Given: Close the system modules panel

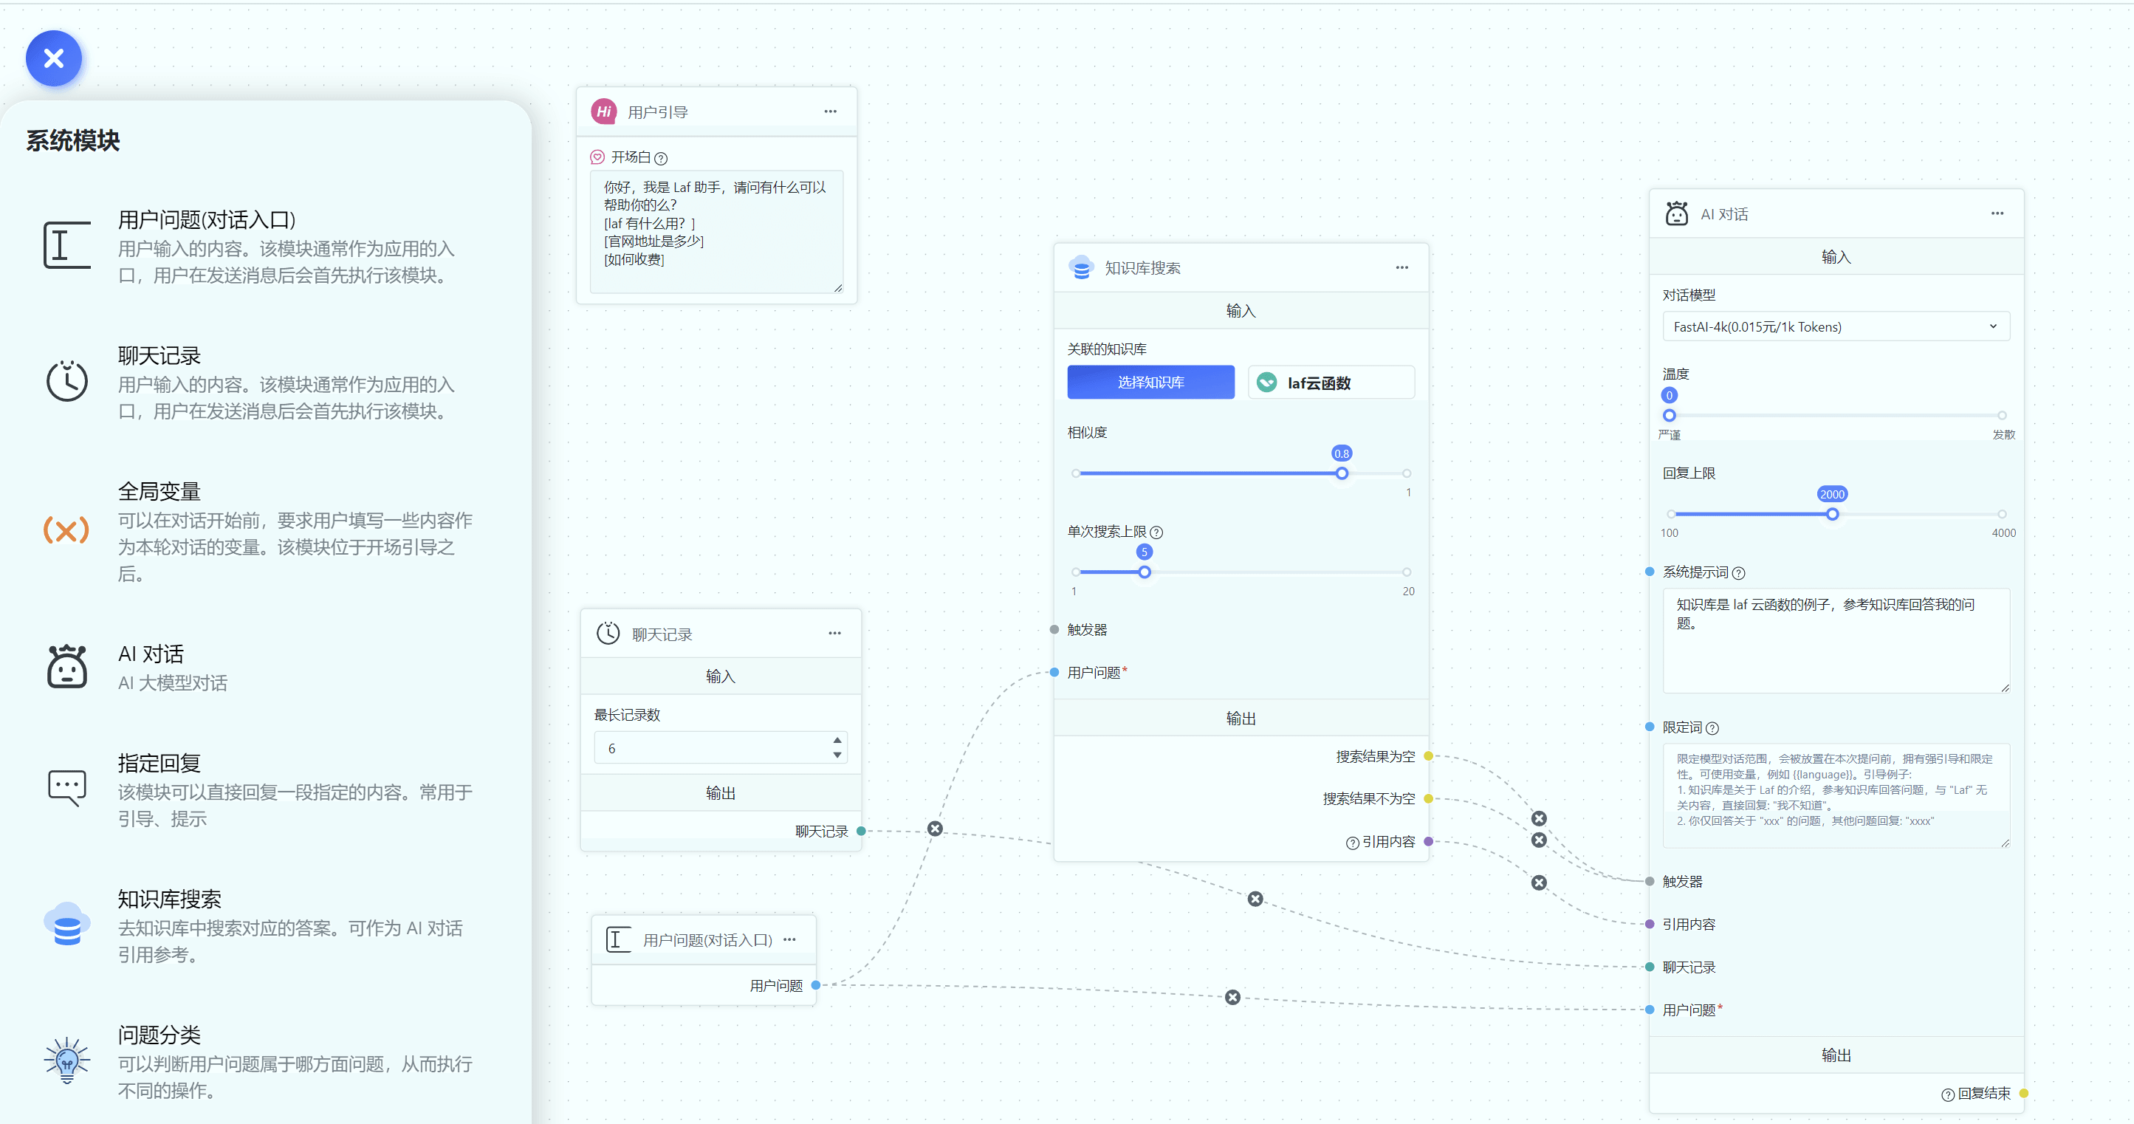Looking at the screenshot, I should [54, 59].
